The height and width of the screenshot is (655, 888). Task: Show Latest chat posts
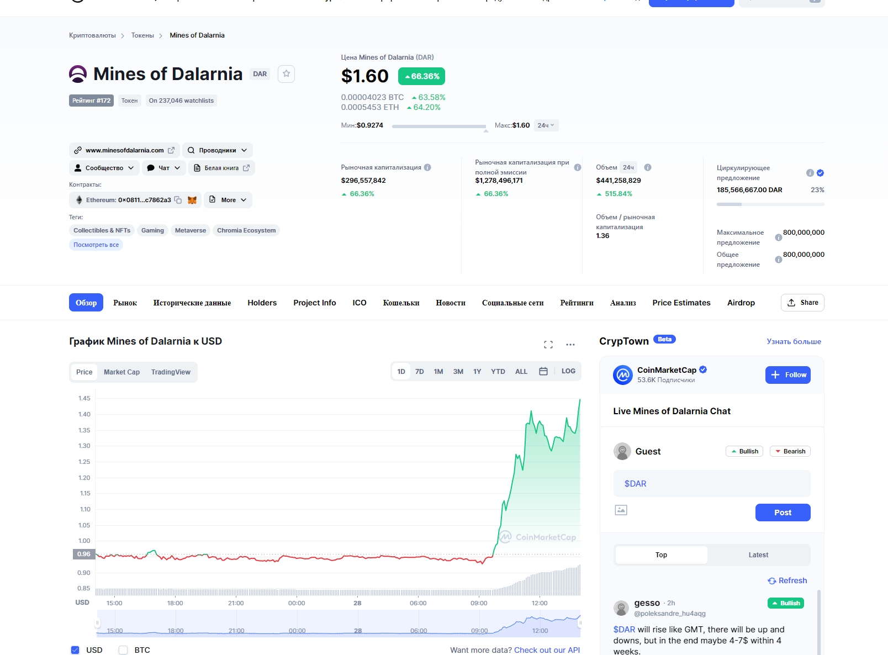[x=758, y=555]
